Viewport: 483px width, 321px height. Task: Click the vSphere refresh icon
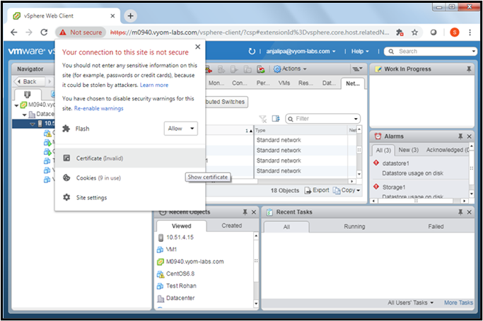[252, 52]
